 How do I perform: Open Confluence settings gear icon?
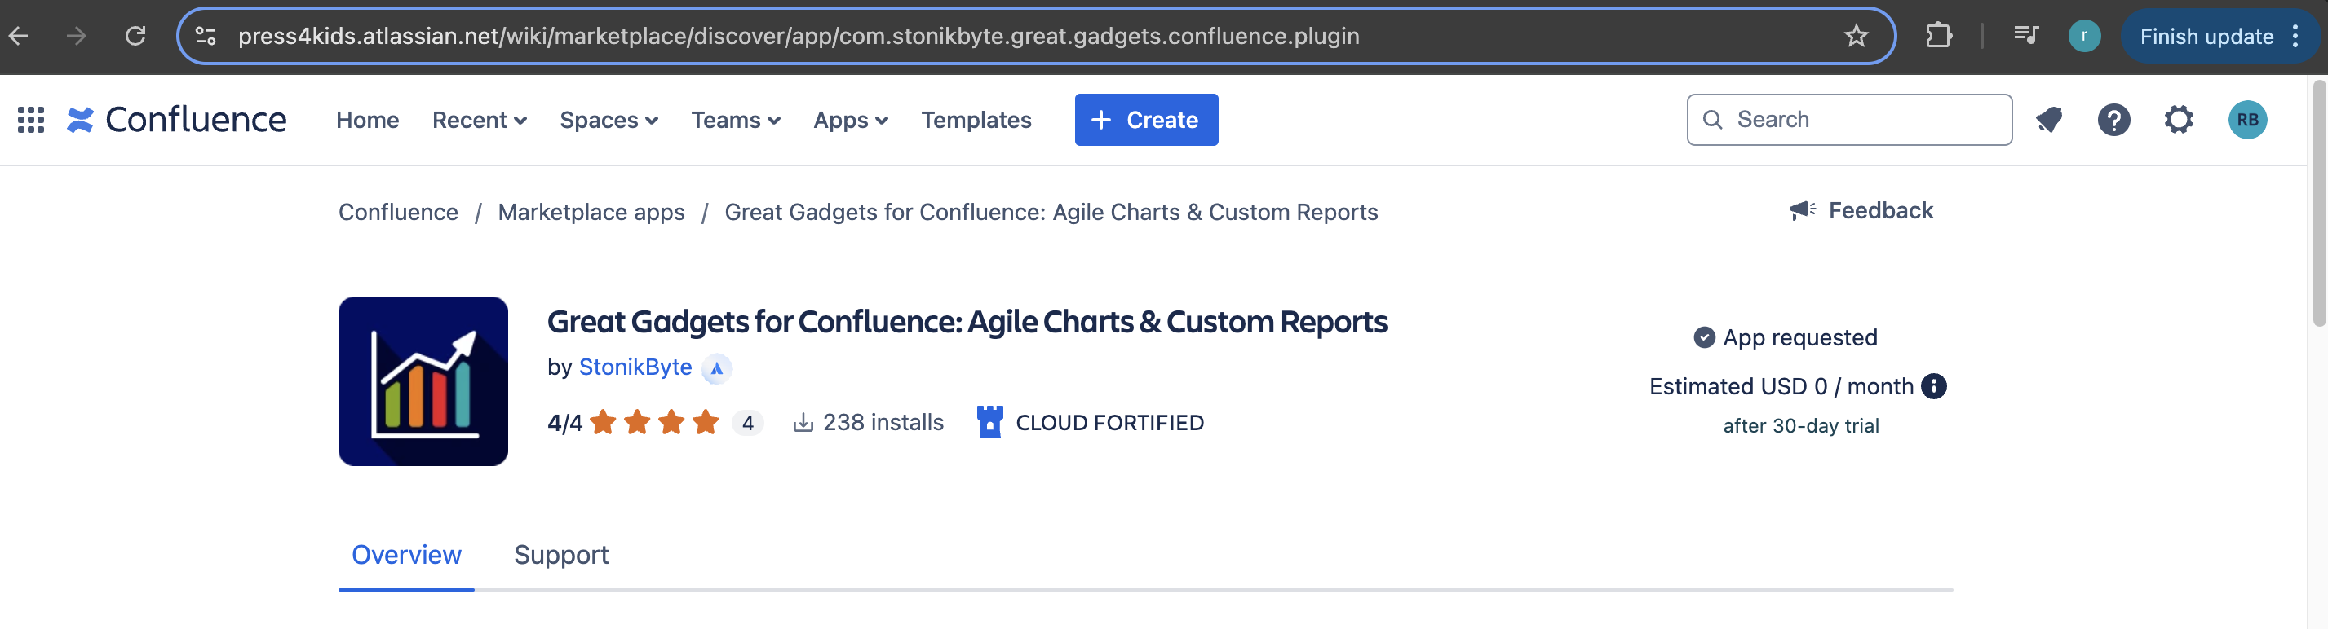tap(2179, 120)
